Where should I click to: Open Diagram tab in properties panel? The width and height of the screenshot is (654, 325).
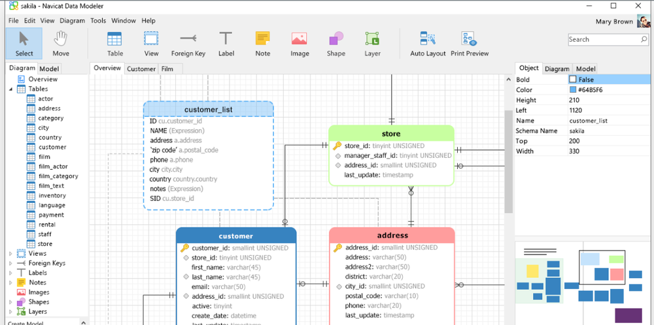(x=557, y=69)
